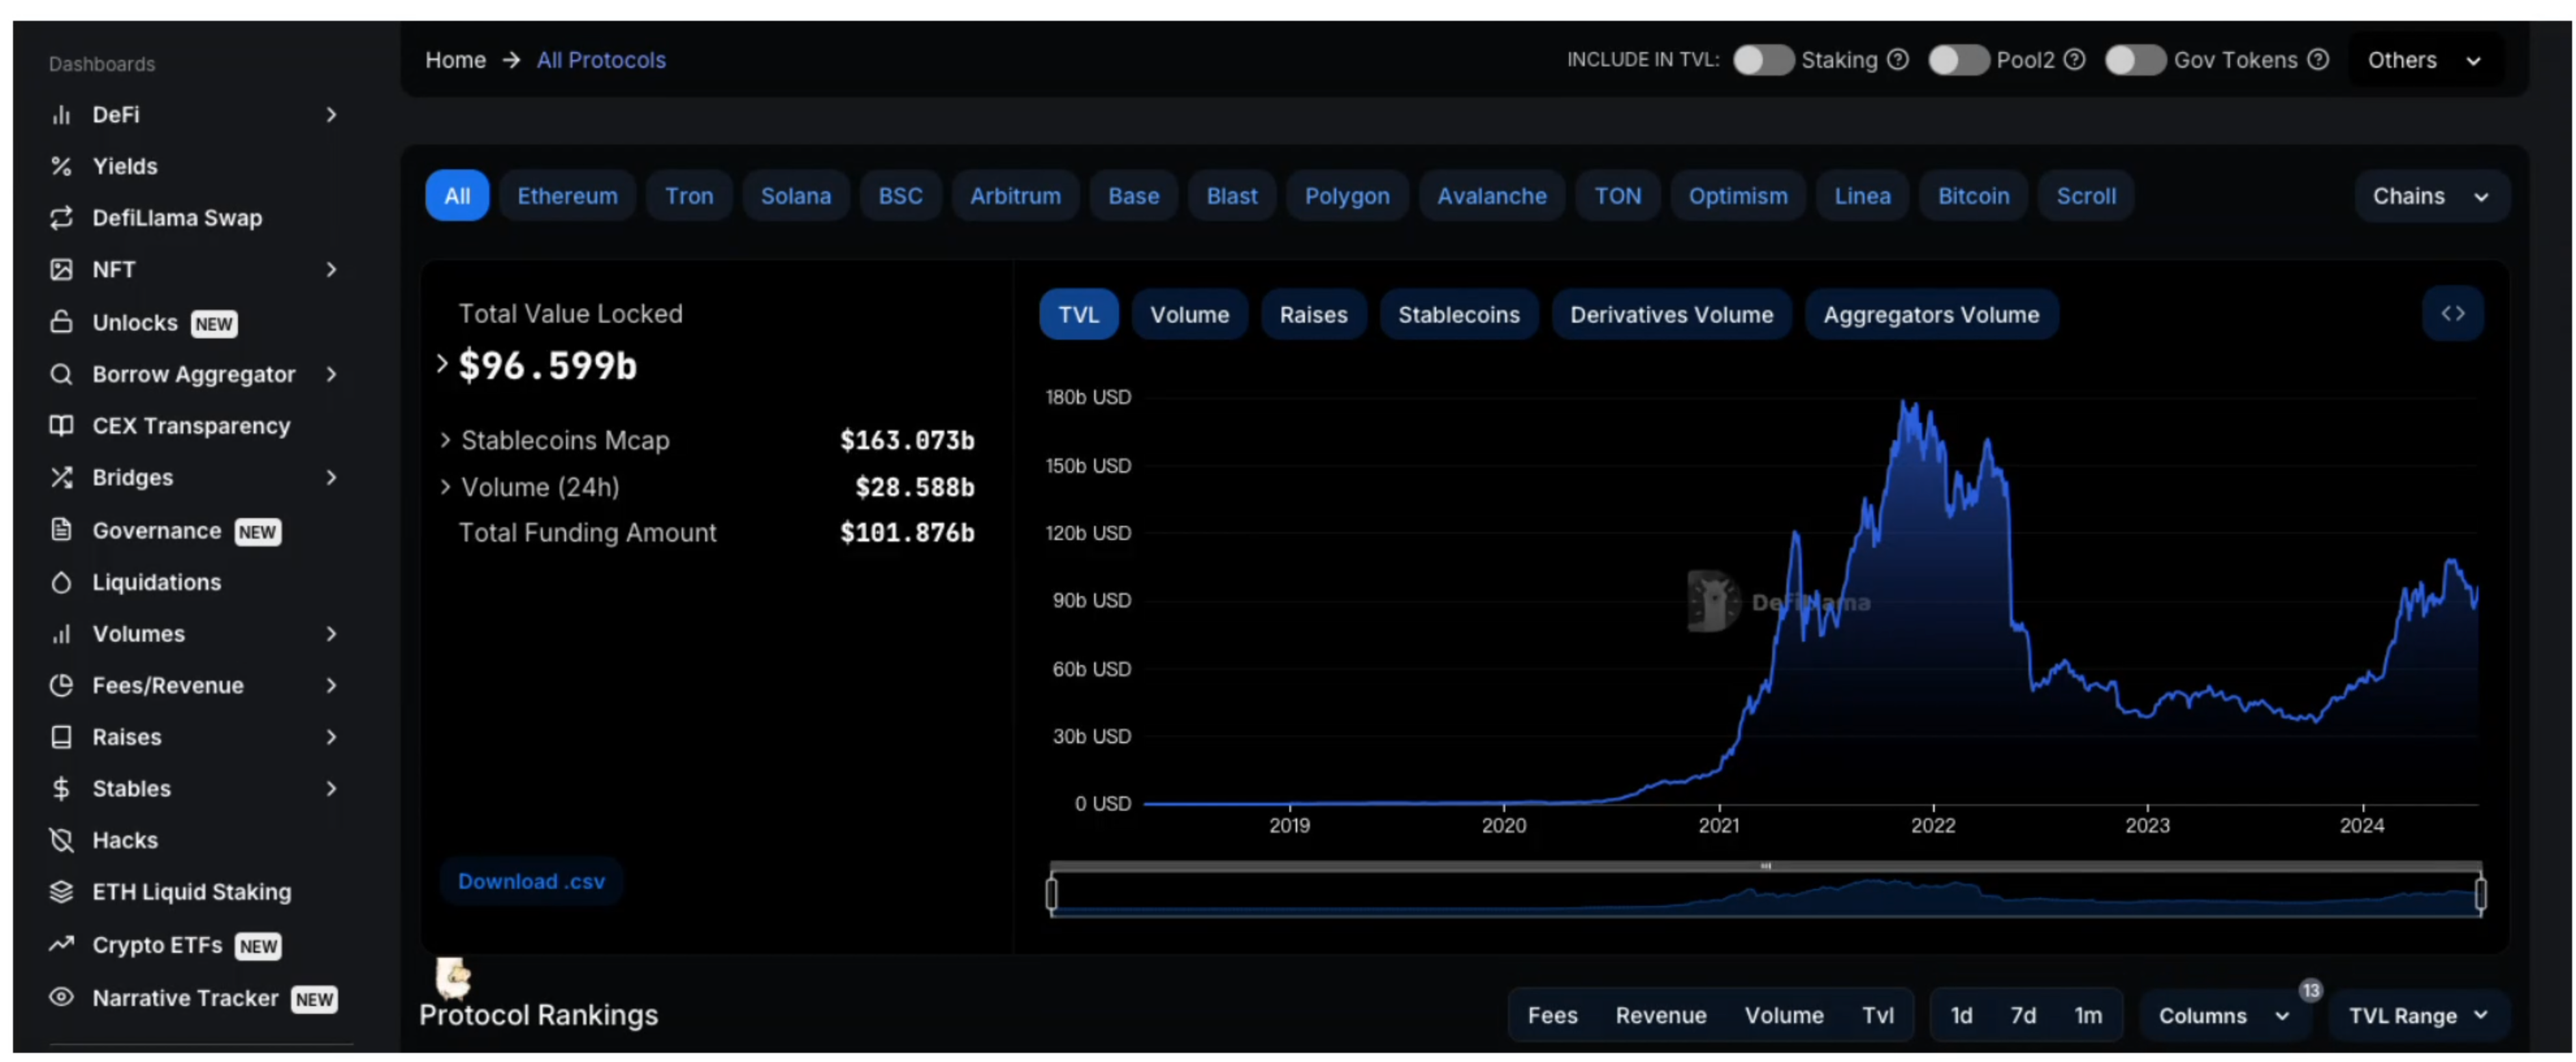Expand the NFT sidebar section chevron
2576x1062 pixels.
[x=331, y=270]
